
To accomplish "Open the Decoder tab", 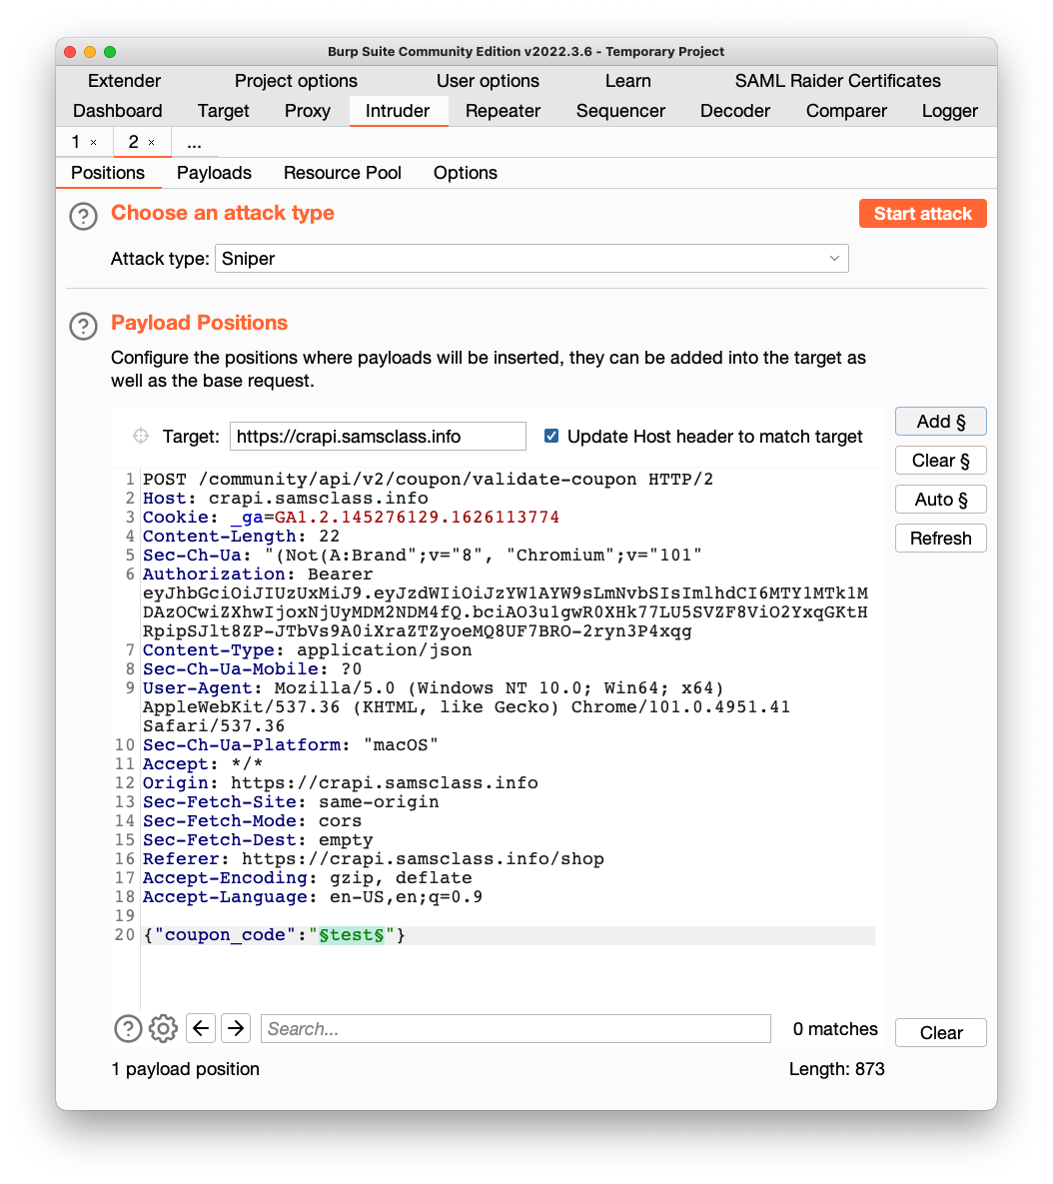I will click(x=735, y=111).
